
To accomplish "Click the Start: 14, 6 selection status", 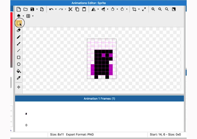I will 165,134.
